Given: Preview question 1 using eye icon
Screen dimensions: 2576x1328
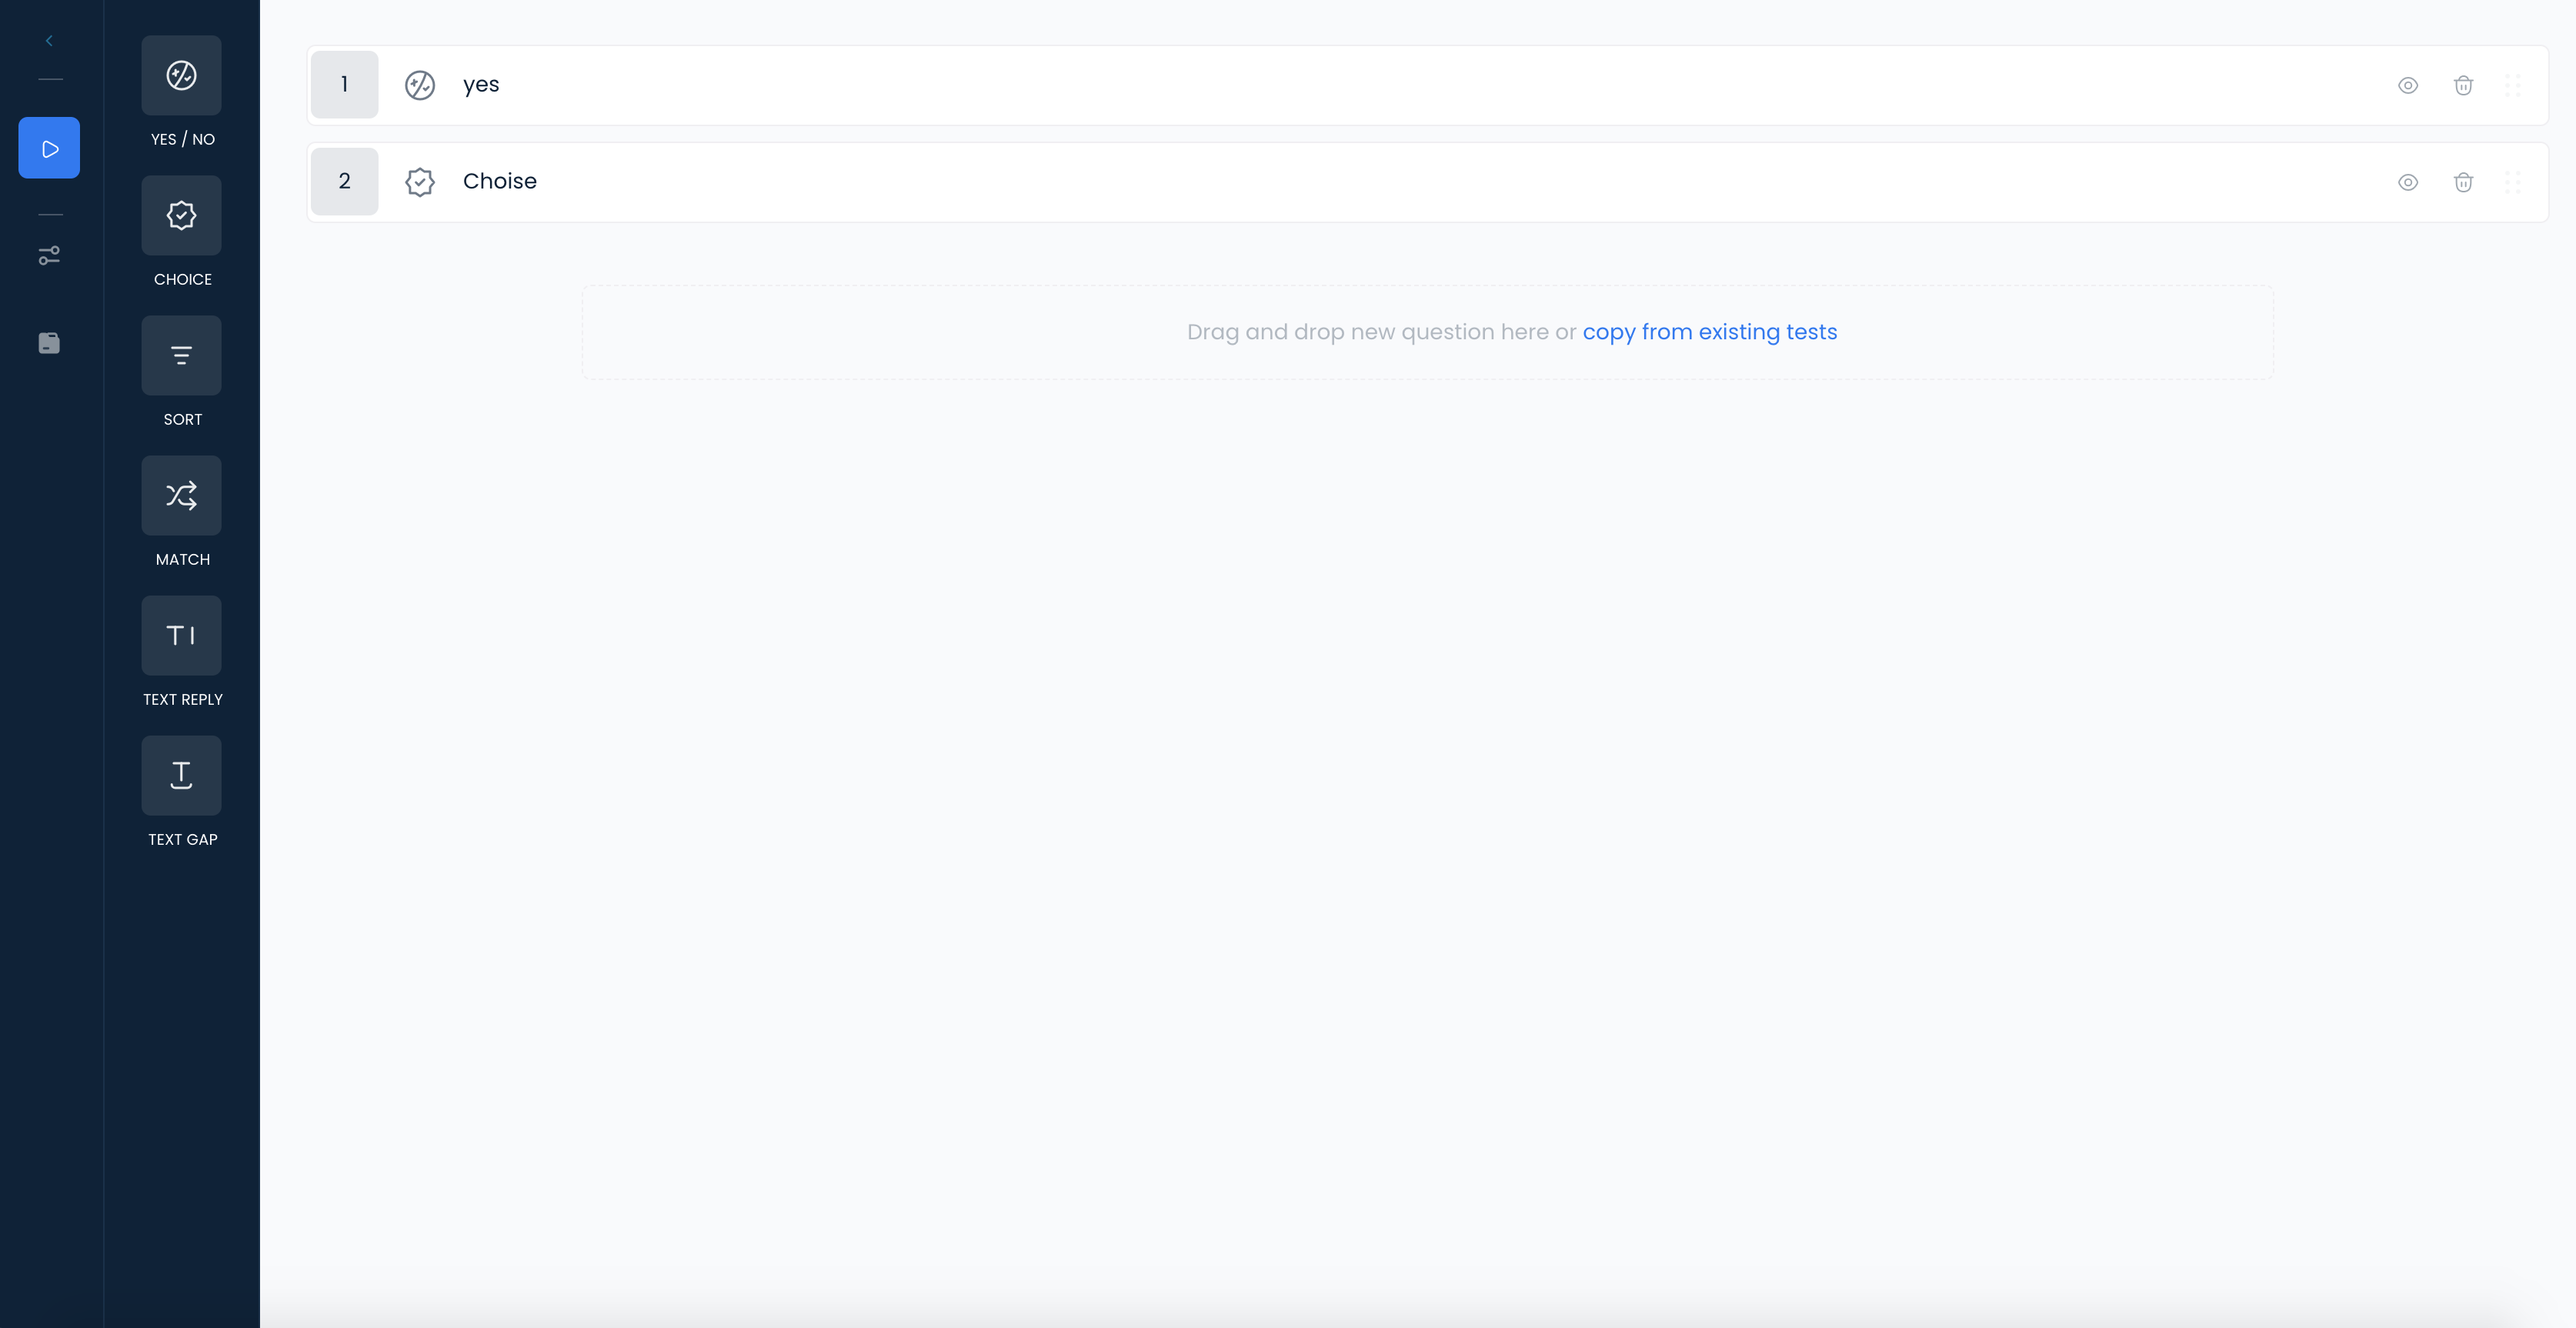Looking at the screenshot, I should tap(2408, 86).
